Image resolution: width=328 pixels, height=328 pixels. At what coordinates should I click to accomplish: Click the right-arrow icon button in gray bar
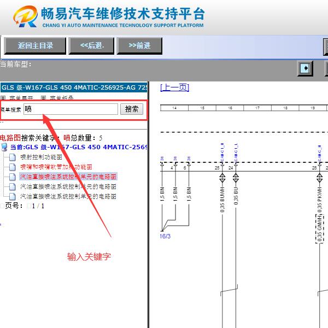coord(305,68)
